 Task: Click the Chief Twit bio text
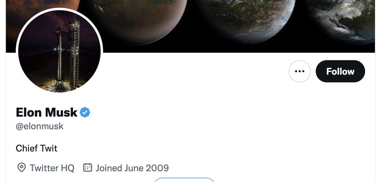point(37,148)
